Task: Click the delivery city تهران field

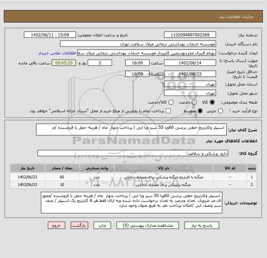Action: 190,93
